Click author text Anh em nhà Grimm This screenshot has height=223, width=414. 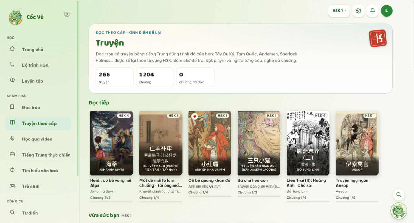click(x=205, y=186)
